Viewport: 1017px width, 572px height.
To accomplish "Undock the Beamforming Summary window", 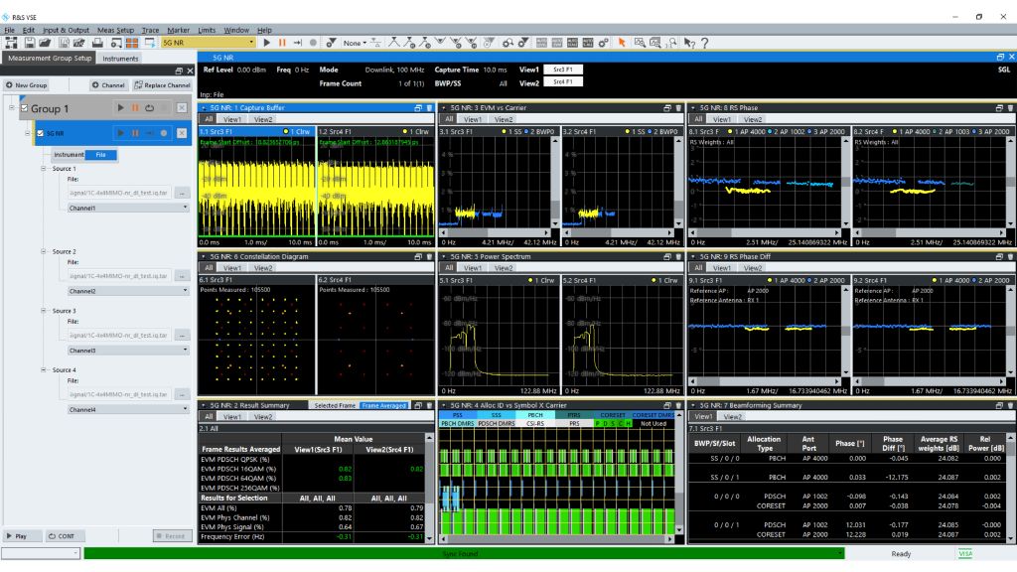I will coord(999,405).
